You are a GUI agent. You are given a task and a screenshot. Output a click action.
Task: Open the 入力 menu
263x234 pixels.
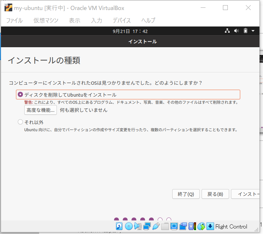(97, 20)
